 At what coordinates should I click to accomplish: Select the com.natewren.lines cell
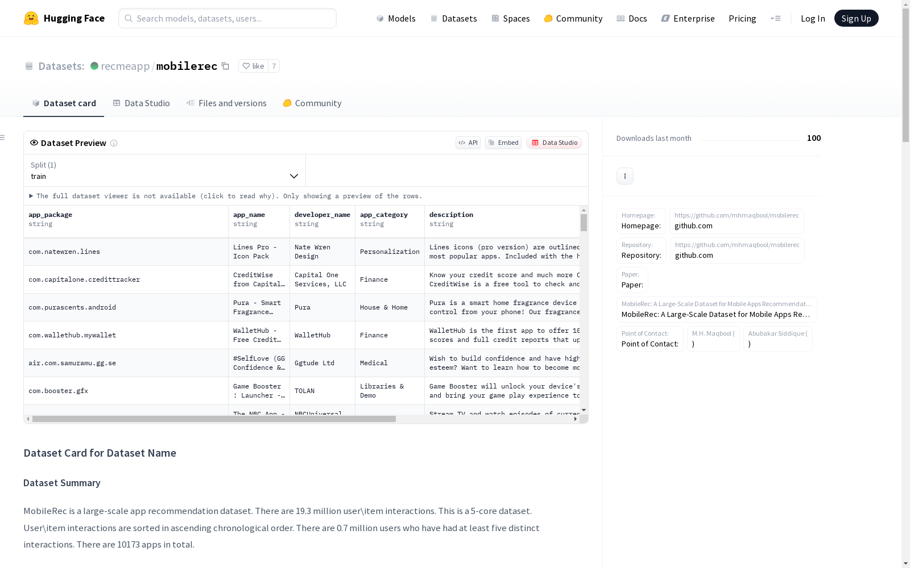[x=126, y=252]
